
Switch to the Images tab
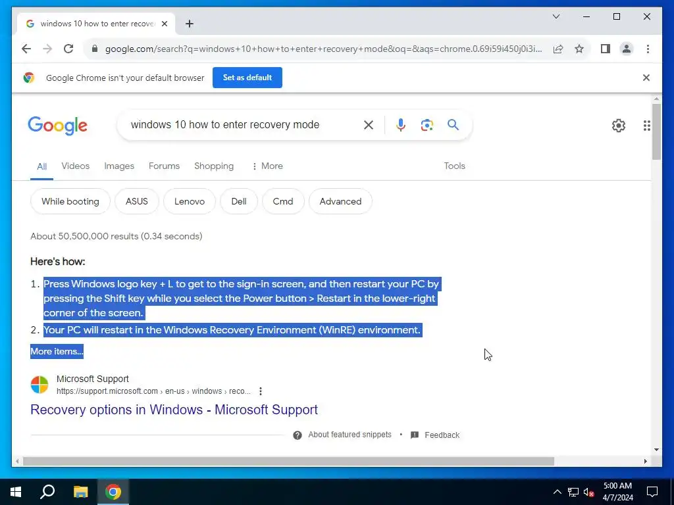[119, 166]
